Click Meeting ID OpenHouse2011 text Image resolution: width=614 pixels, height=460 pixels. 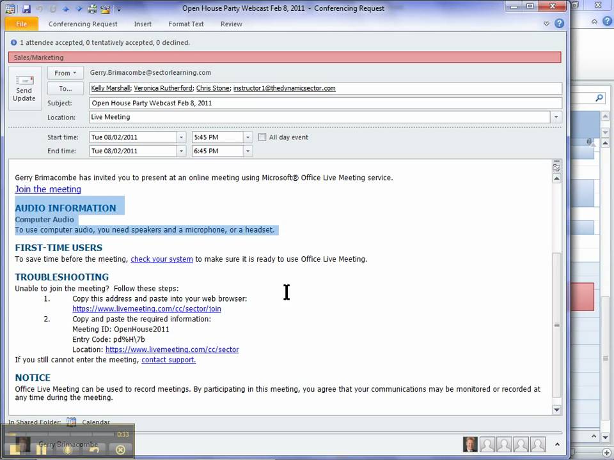tap(121, 329)
